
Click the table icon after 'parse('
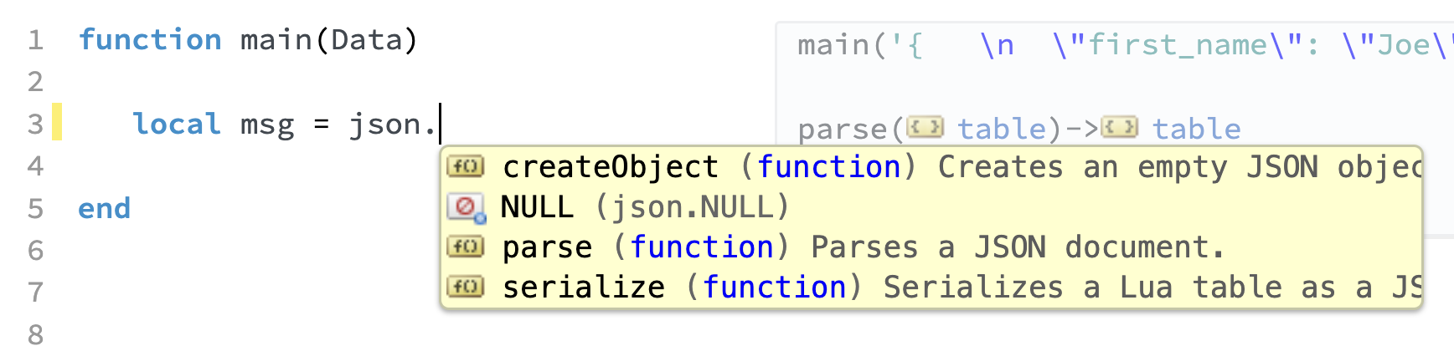click(925, 128)
